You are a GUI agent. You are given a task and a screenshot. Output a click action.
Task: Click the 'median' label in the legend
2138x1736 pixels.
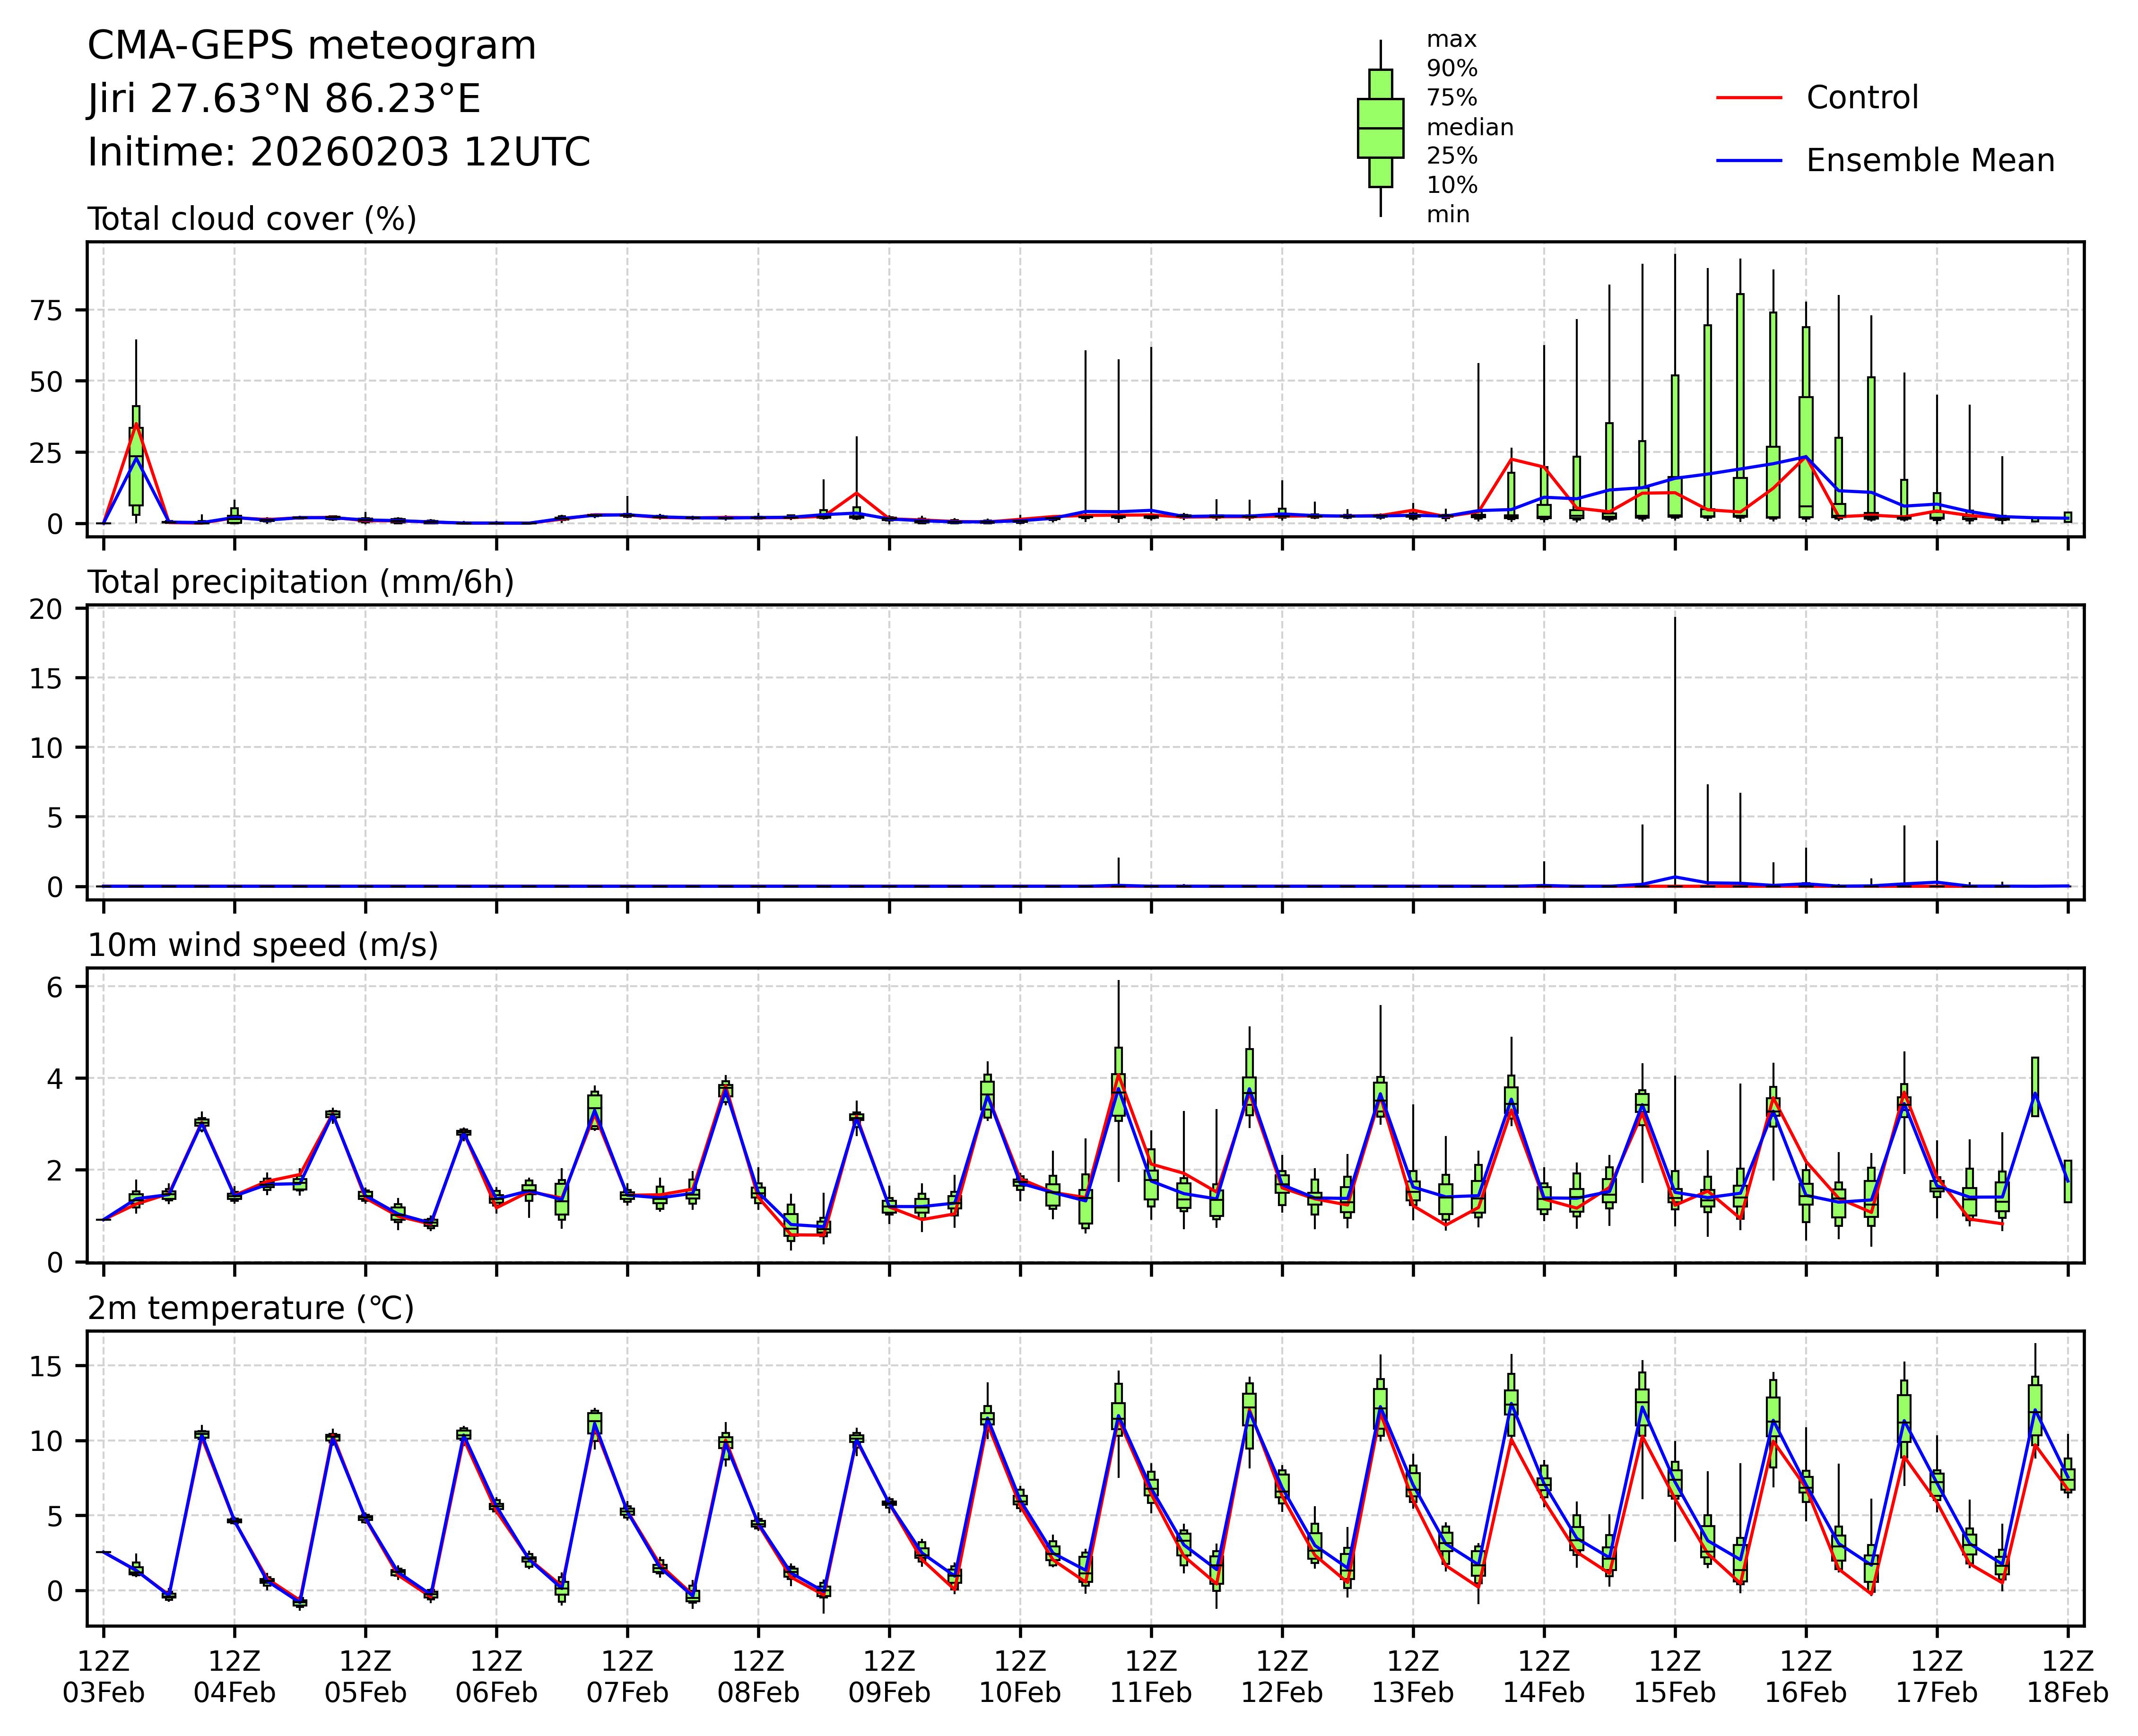click(1469, 127)
